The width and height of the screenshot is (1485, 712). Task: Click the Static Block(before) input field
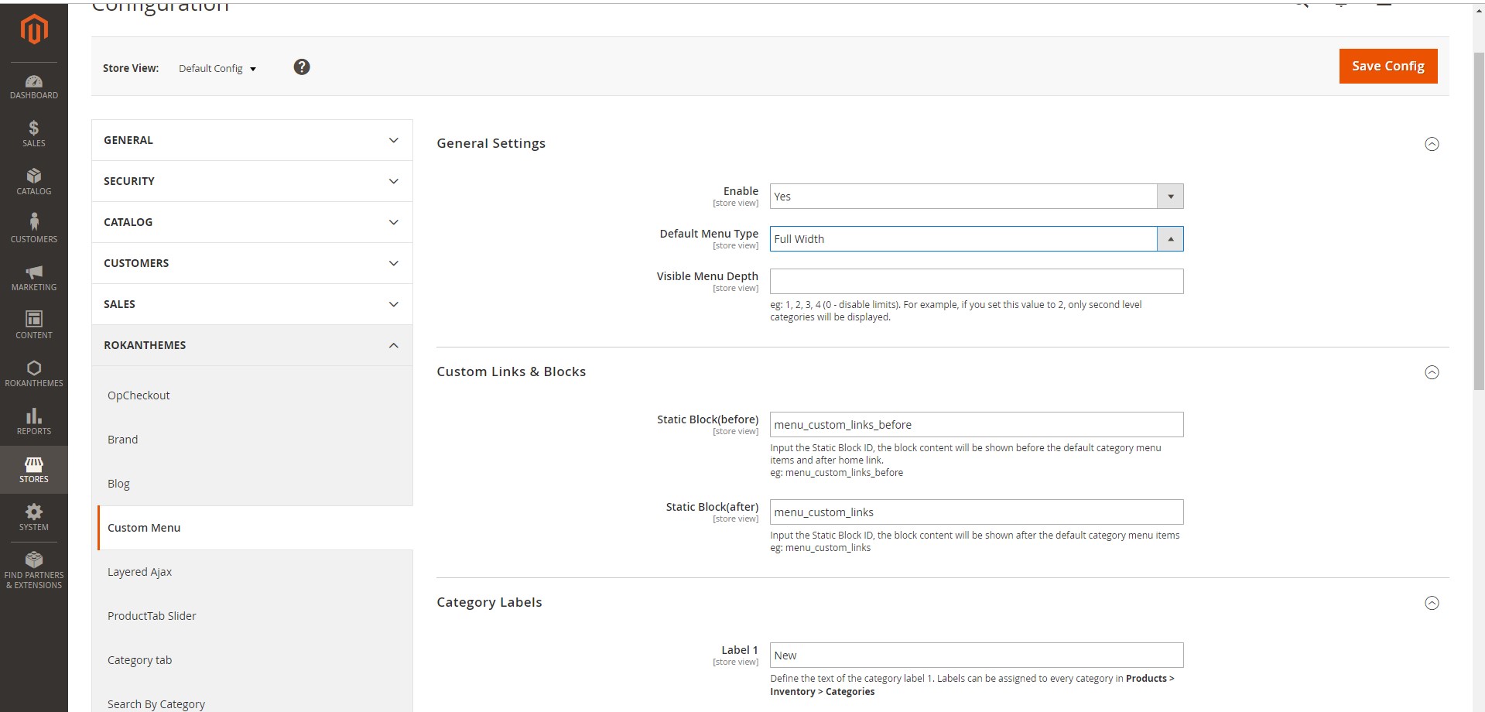pos(977,425)
